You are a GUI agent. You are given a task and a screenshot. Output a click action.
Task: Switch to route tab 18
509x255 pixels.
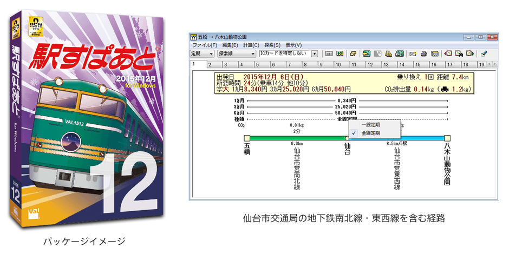click(469, 65)
